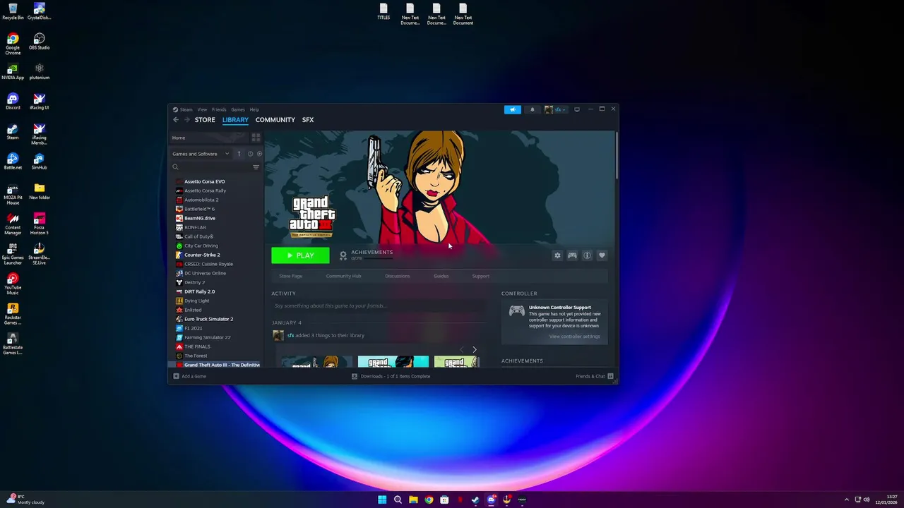Open the Help menu

(x=254, y=109)
